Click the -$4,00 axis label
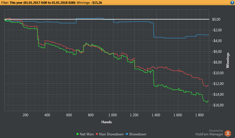 tap(217, 41)
